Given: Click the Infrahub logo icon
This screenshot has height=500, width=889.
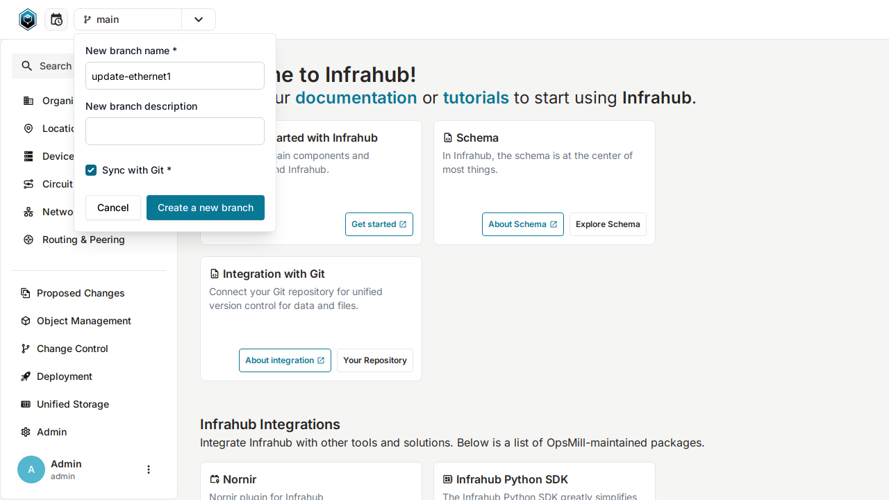Looking at the screenshot, I should coord(28,19).
